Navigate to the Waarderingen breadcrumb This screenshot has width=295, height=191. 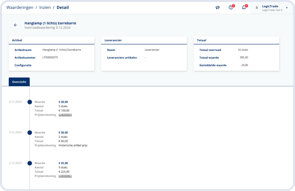coord(20,7)
